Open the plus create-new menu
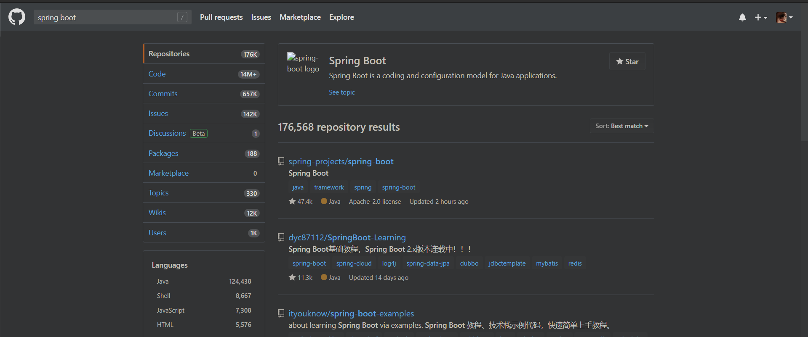Screen dimensions: 808x337 [761, 17]
